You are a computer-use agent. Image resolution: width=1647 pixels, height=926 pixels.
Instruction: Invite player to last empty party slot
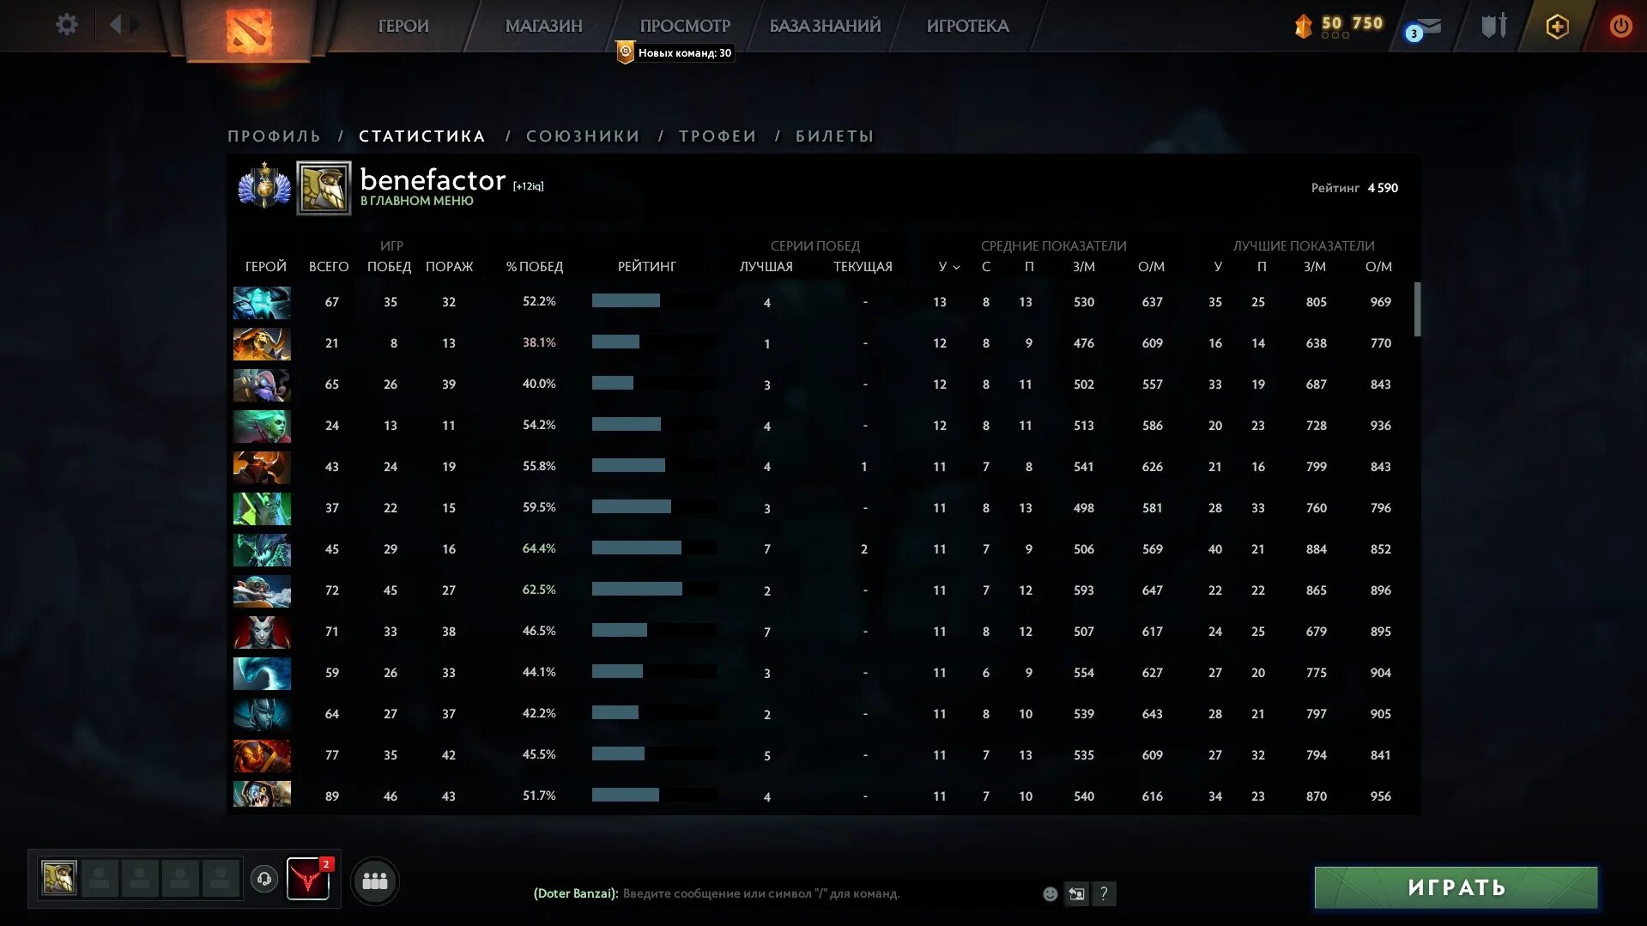pyautogui.click(x=221, y=879)
